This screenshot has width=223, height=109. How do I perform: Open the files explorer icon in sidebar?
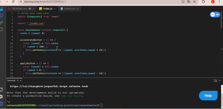coord(1,15)
